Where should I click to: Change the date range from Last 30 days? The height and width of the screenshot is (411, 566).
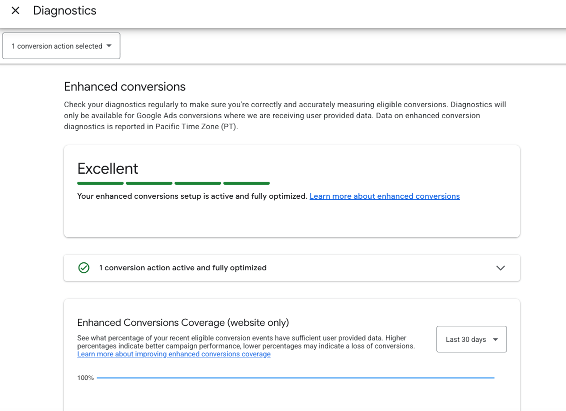point(471,339)
